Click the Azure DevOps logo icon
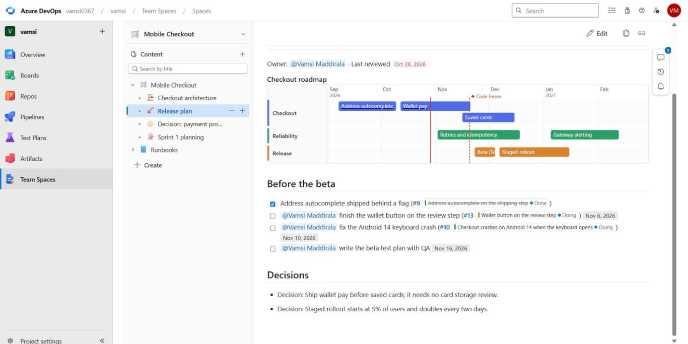This screenshot has height=344, width=688. click(x=10, y=11)
